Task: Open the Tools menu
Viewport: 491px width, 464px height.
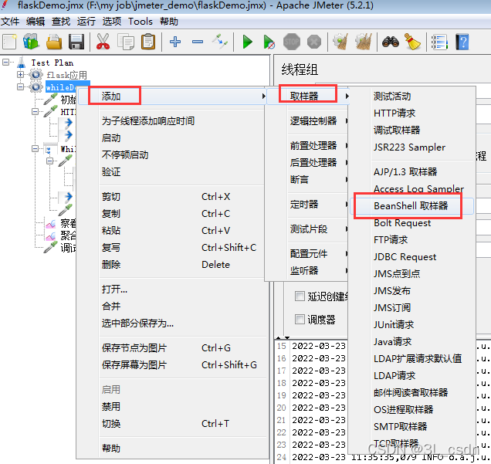Action: point(141,22)
